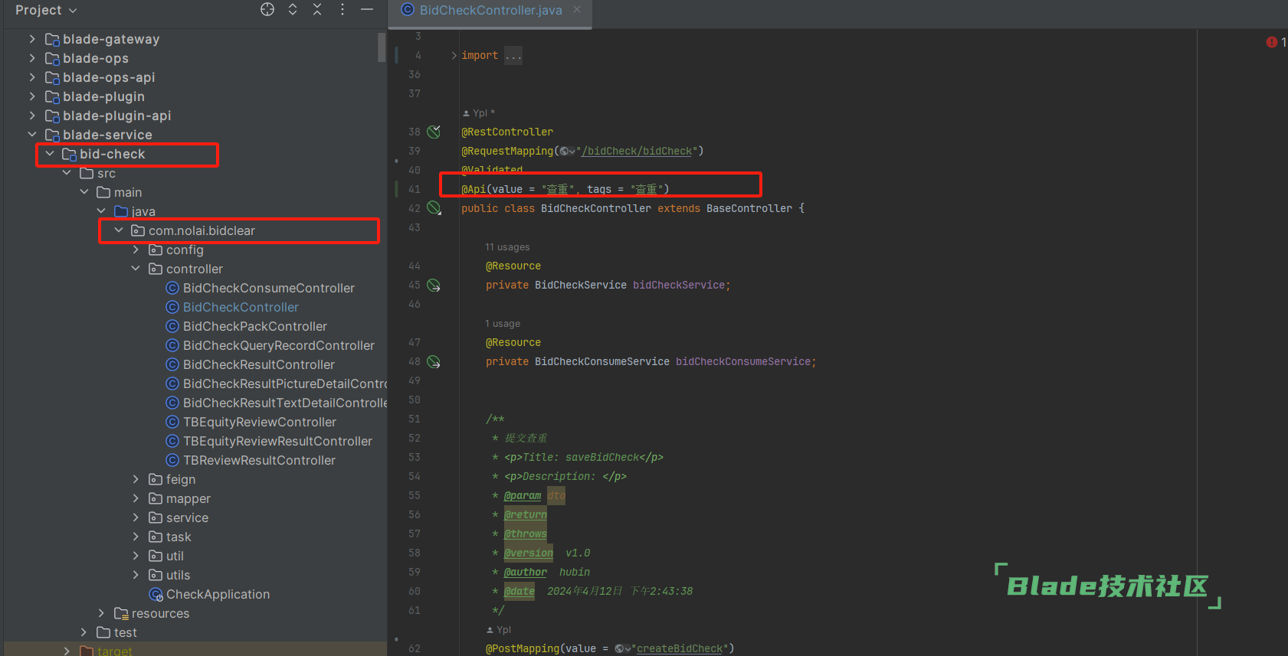1288x656 pixels.
Task: Open BidCheckPackController class
Action: click(255, 326)
